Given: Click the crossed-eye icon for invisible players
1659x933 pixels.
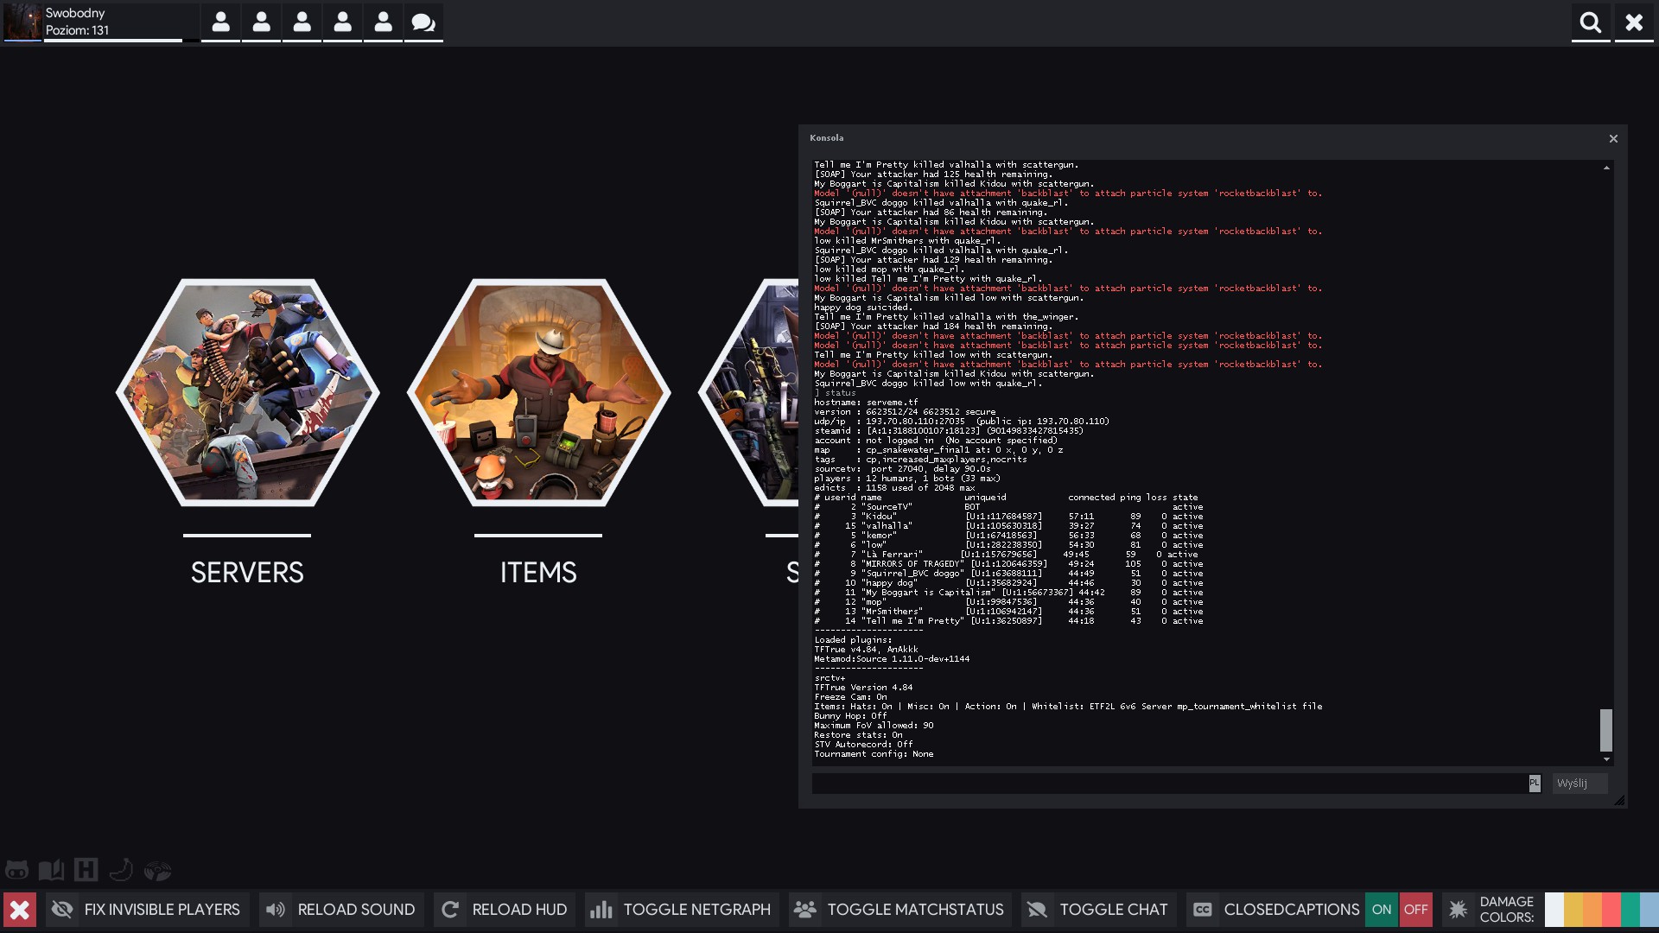Looking at the screenshot, I should (62, 910).
